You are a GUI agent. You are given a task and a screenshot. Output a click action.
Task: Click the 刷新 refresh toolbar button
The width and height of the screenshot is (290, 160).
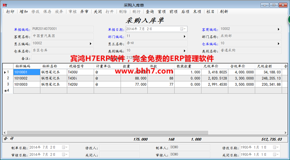[224, 12]
